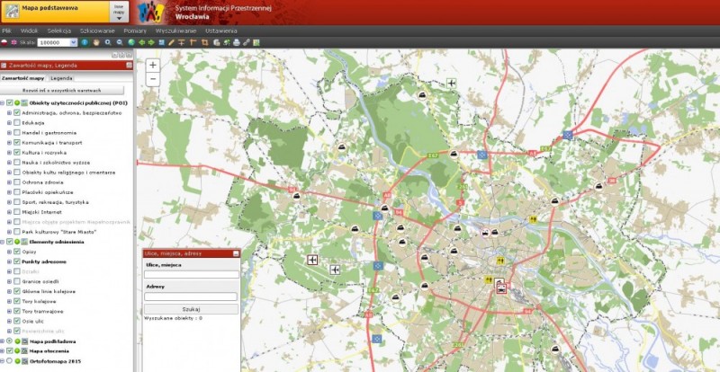Screen dimensions: 720x372
Task: Click the printer icon in toolbar
Action: pyautogui.click(x=237, y=42)
